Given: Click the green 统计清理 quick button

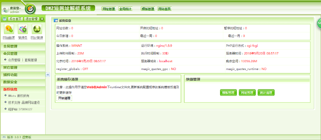Looking at the screenshot, I should click(x=266, y=93).
